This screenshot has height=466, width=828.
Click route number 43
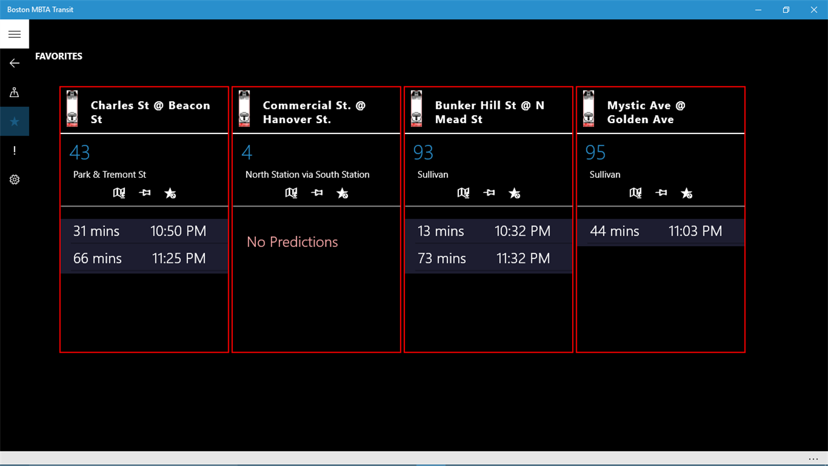80,152
